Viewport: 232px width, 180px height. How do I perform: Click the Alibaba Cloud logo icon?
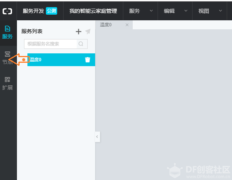click(7, 11)
